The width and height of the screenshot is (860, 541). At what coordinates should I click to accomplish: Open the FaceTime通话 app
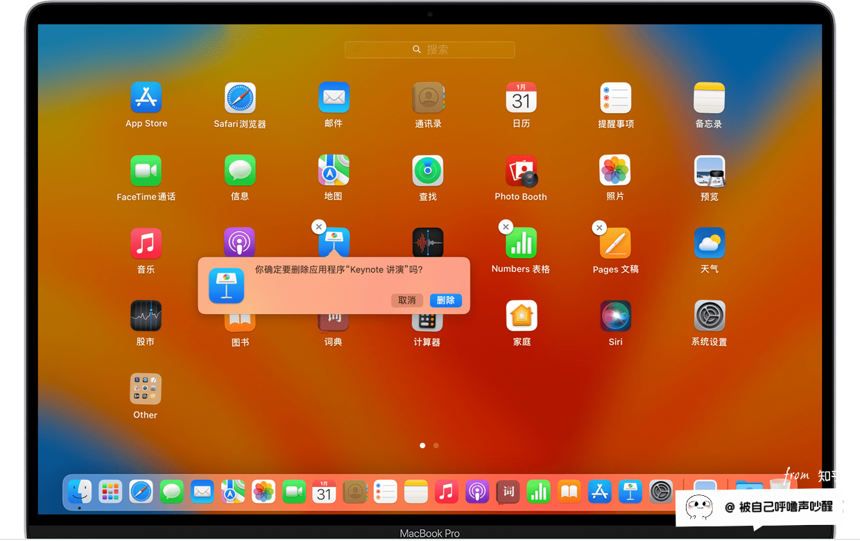point(146,171)
